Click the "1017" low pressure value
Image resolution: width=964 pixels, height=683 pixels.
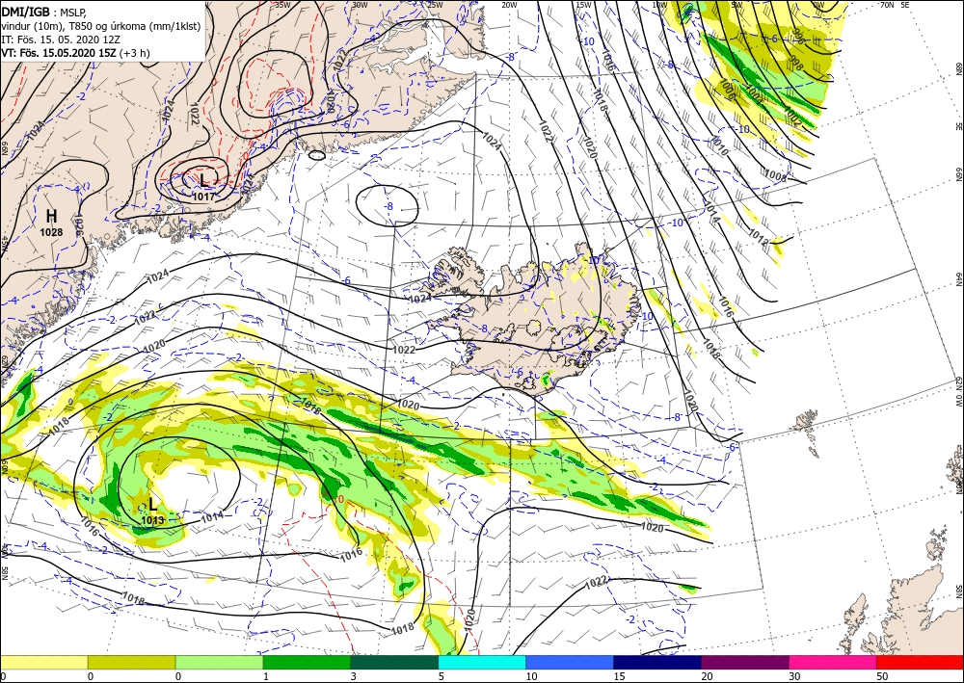(x=203, y=197)
